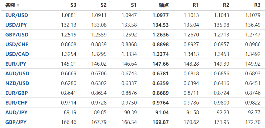The height and width of the screenshot is (128, 265).
Task: Select the GBP/JPY R3 value 172.70
Action: (x=254, y=122)
